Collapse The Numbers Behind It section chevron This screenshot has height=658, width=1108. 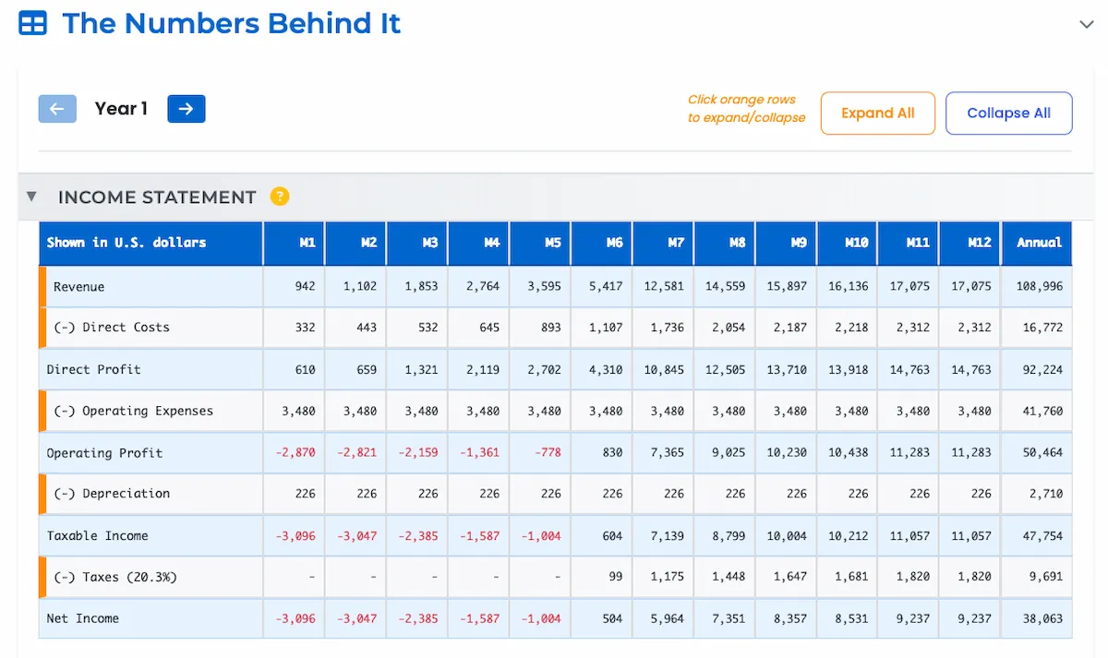(1086, 25)
